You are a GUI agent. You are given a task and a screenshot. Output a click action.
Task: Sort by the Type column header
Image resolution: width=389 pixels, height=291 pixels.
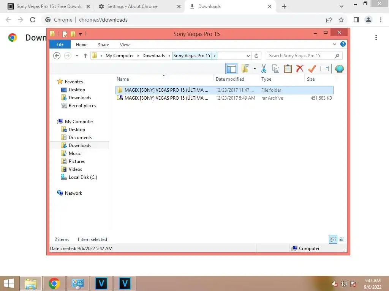click(x=266, y=79)
